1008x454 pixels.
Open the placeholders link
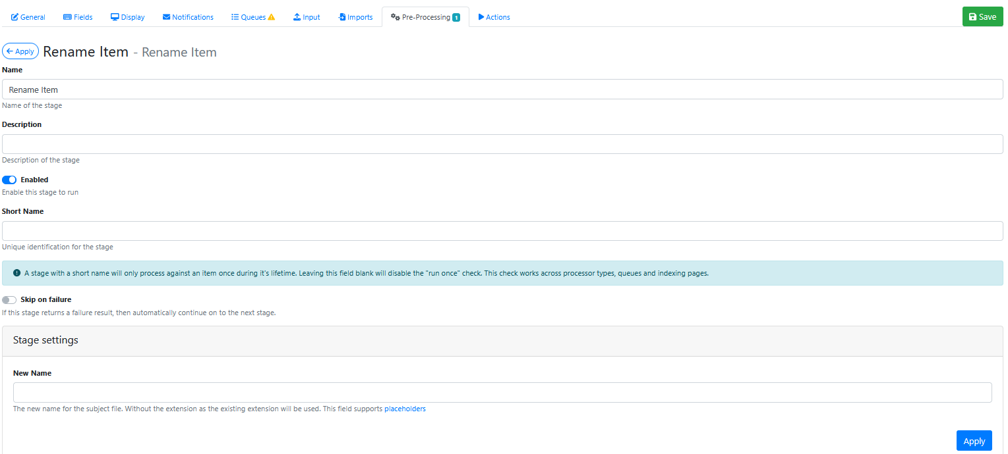405,409
